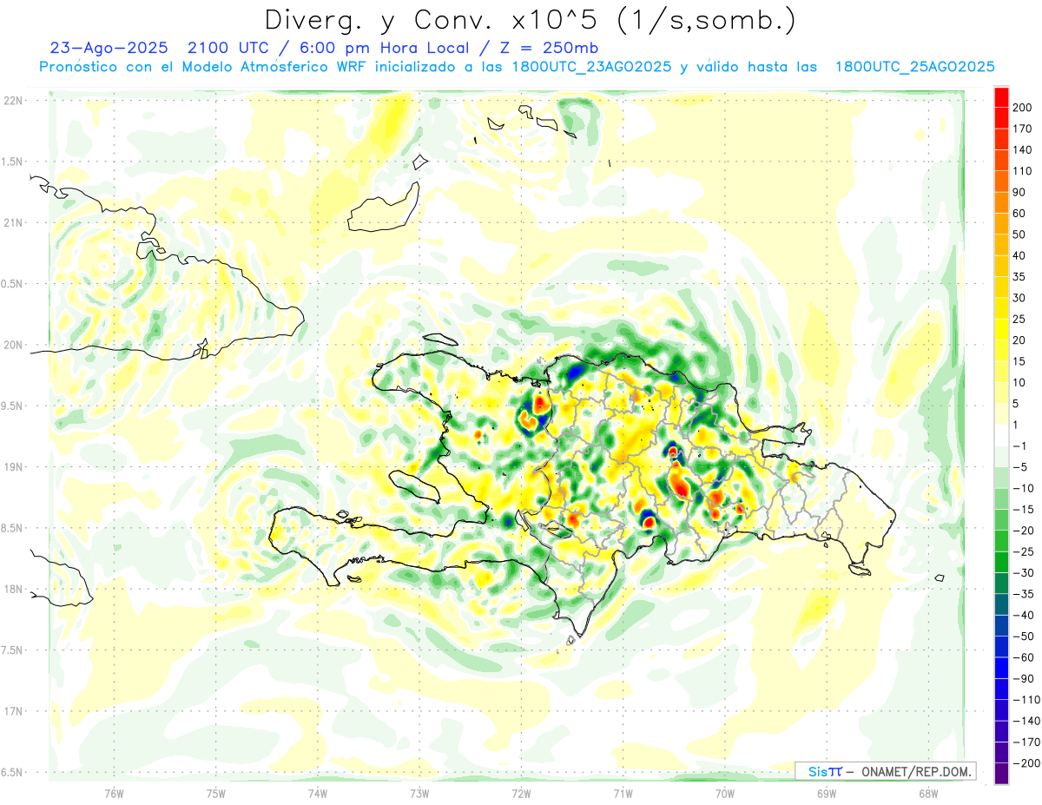The height and width of the screenshot is (805, 1042).
Task: Click the '1.5N' latitude label
Action: click(12, 162)
